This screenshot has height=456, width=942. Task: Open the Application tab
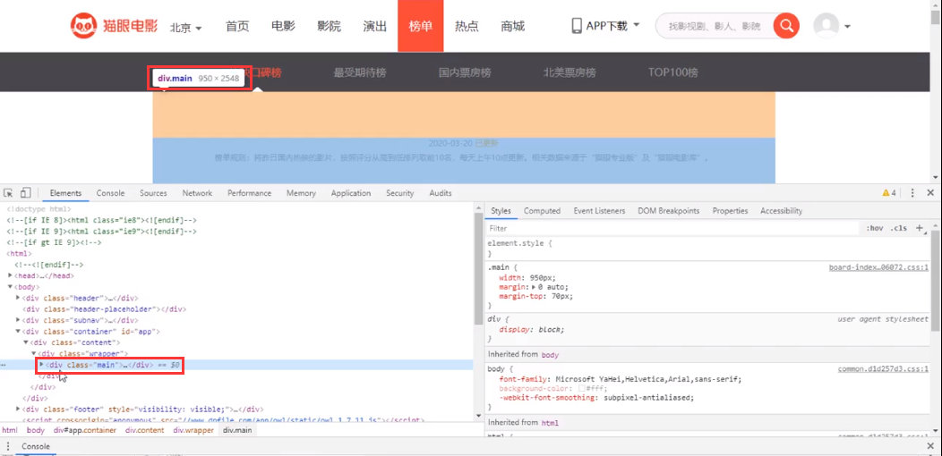click(351, 193)
